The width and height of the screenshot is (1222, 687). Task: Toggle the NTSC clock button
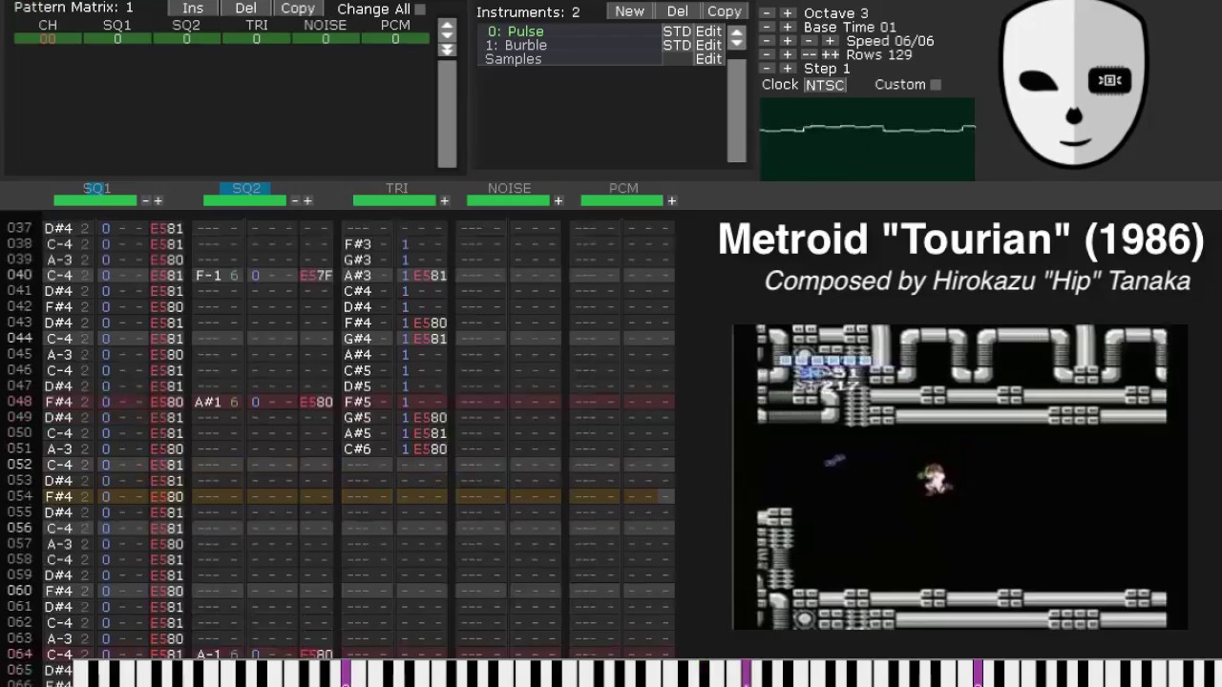coord(824,85)
